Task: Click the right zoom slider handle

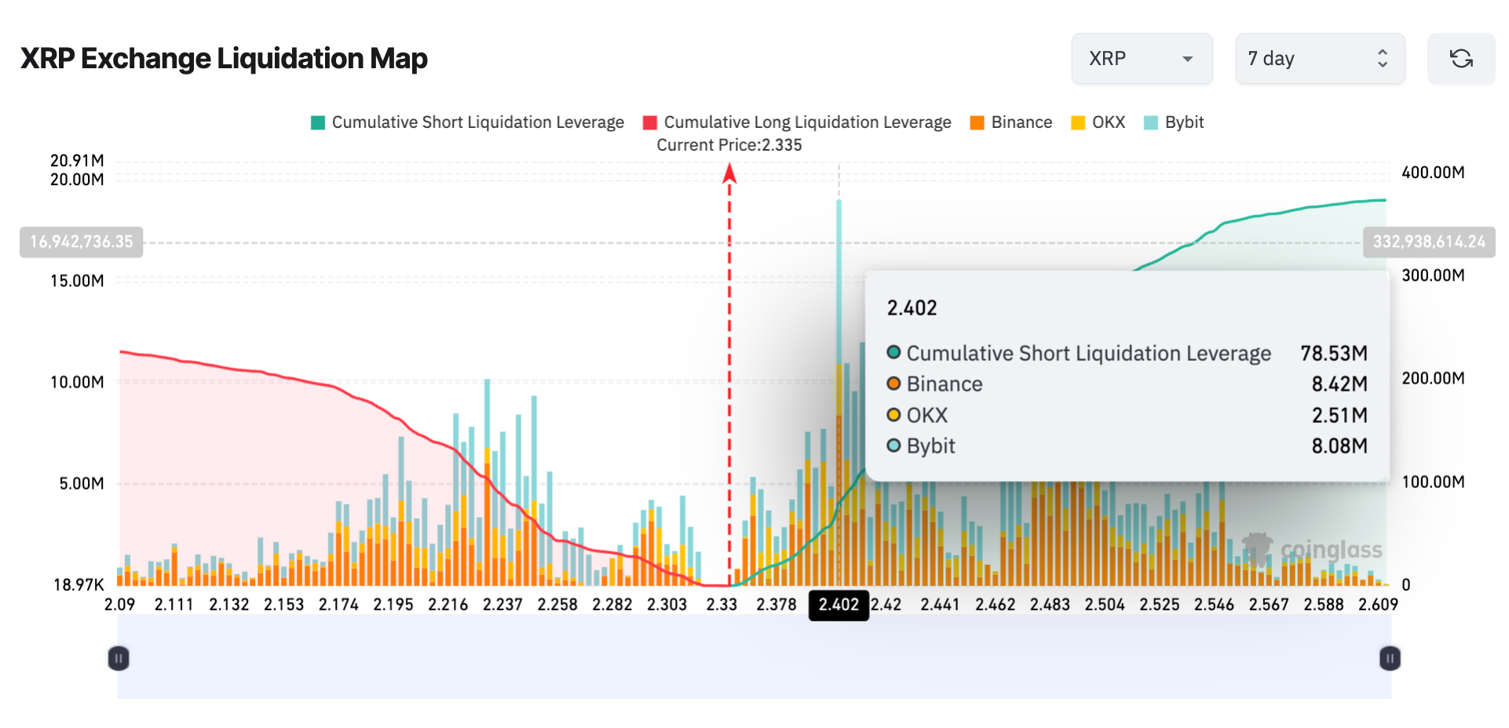Action: [1390, 658]
